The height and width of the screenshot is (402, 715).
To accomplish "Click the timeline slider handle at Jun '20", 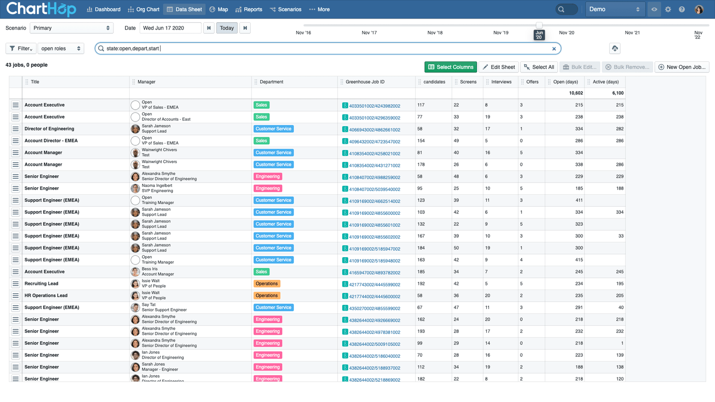I will pos(539,25).
